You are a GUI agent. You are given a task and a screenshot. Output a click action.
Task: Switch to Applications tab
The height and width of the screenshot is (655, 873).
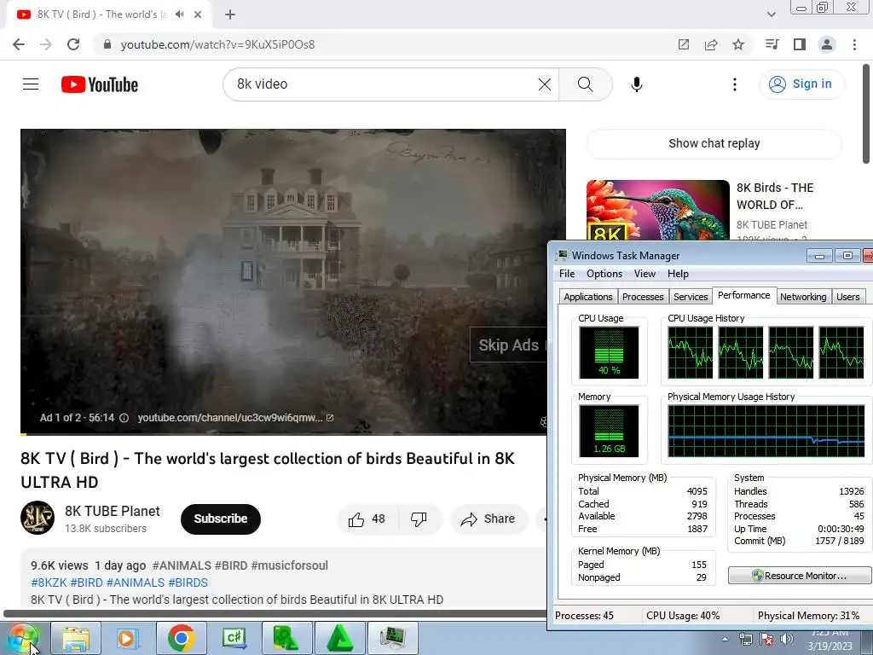click(x=588, y=297)
